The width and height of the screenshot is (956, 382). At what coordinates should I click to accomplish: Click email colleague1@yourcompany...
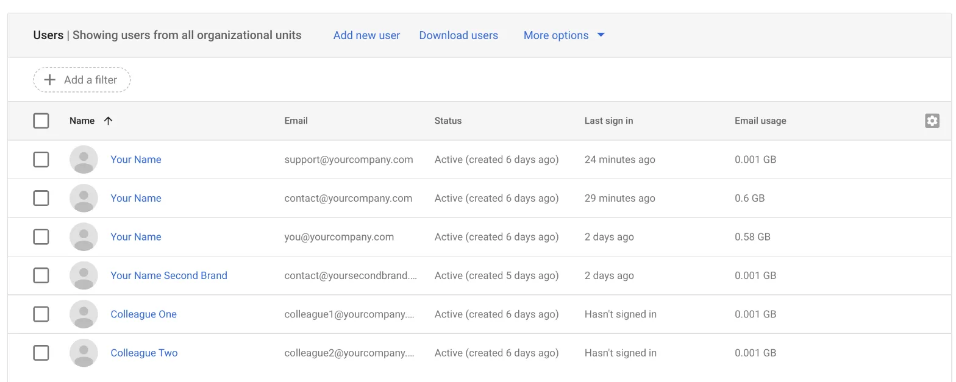tap(349, 314)
